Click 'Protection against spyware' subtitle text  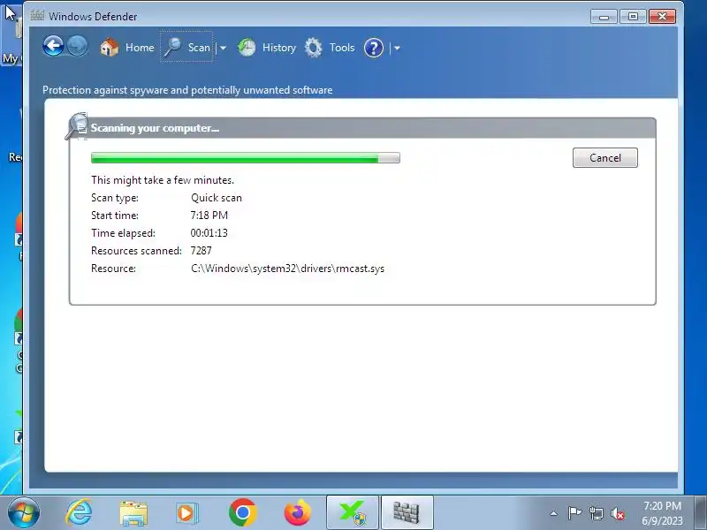click(187, 90)
